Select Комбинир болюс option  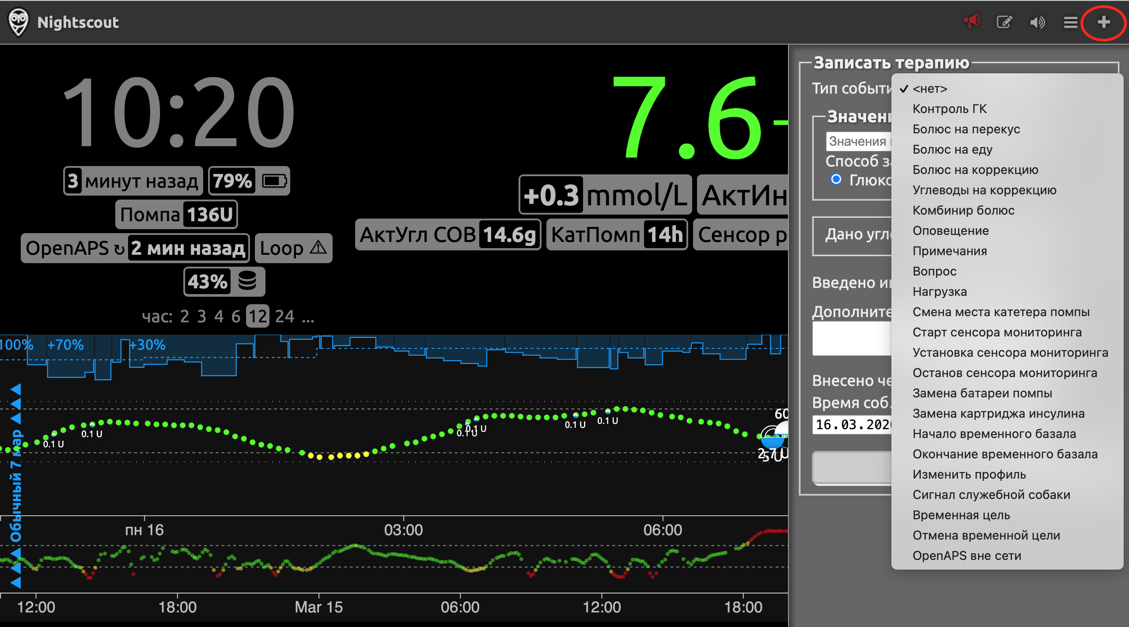1007,210
